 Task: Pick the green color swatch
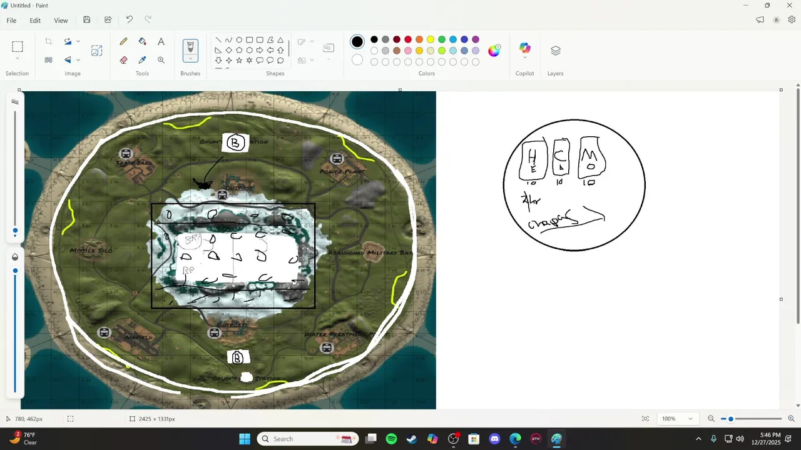pyautogui.click(x=442, y=39)
